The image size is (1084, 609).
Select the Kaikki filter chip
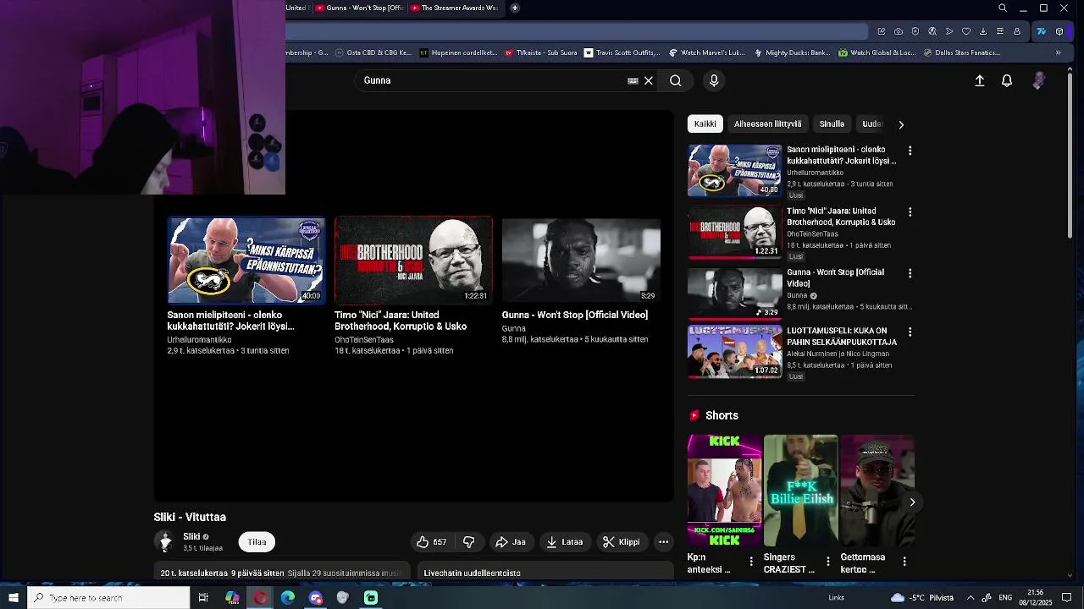[705, 123]
